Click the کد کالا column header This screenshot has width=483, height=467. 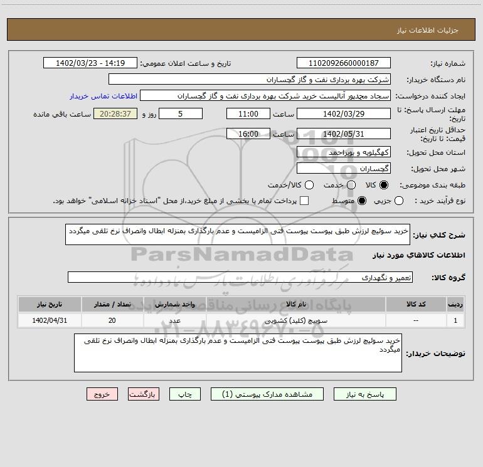click(x=416, y=304)
